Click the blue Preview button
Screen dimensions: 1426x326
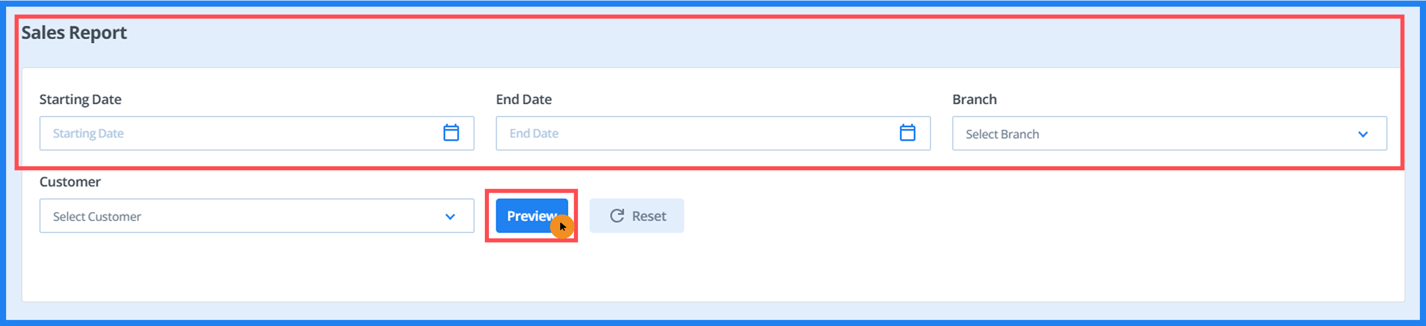pyautogui.click(x=531, y=216)
